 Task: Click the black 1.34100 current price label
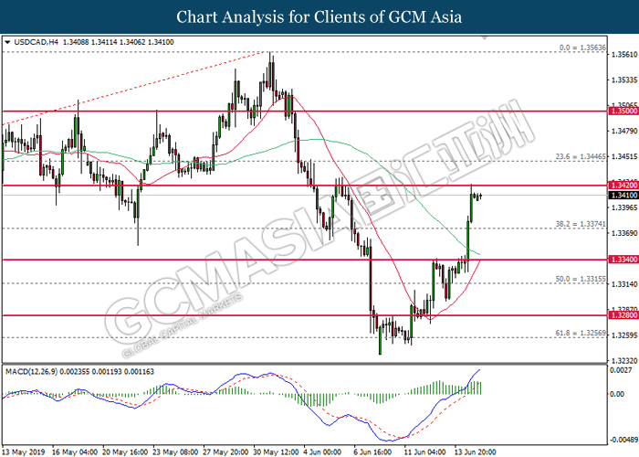click(623, 196)
